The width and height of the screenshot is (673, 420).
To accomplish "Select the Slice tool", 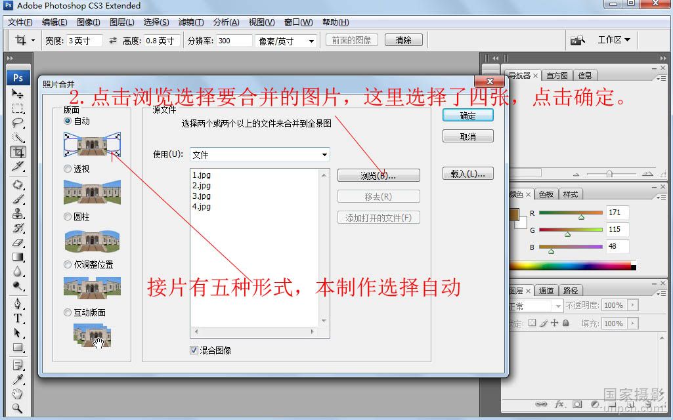I will pyautogui.click(x=18, y=166).
